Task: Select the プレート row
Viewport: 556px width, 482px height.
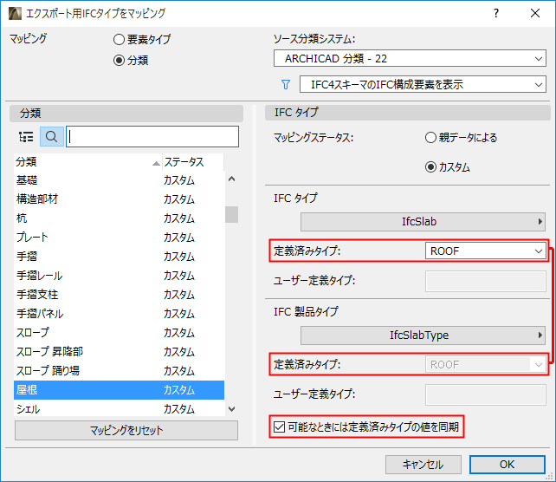Action: point(120,238)
